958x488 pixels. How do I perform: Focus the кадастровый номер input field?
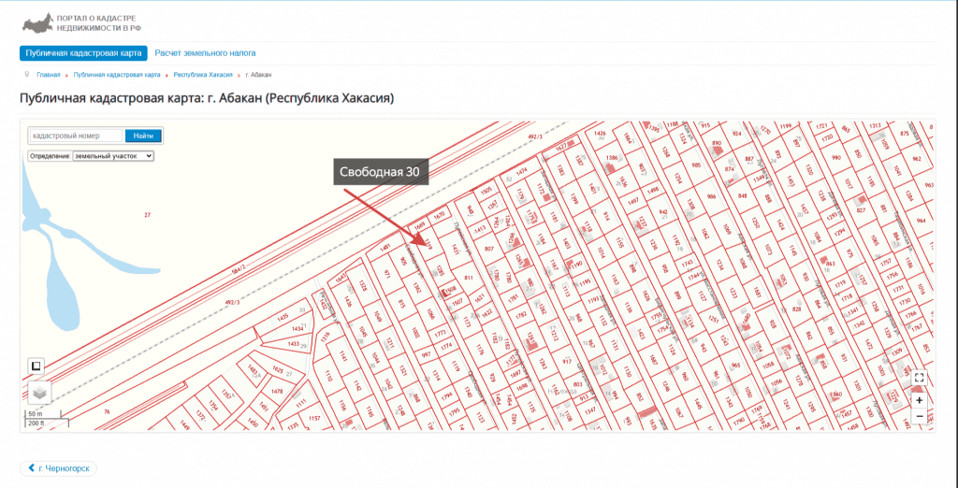[x=75, y=136]
